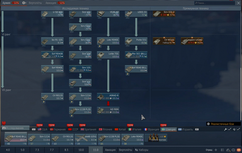The image size is (242, 153).
Task: Toggle the wrench auto-repair checkbox
Action: (x=229, y=129)
